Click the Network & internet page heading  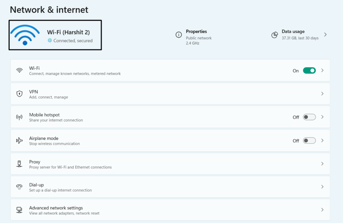pyautogui.click(x=49, y=10)
